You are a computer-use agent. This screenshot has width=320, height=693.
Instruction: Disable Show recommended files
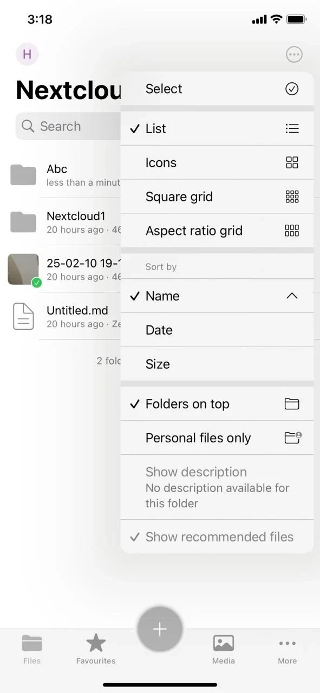[x=217, y=537]
